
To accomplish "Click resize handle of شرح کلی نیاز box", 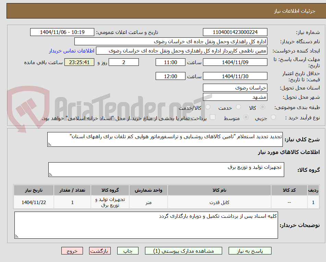I will coord(49,144).
